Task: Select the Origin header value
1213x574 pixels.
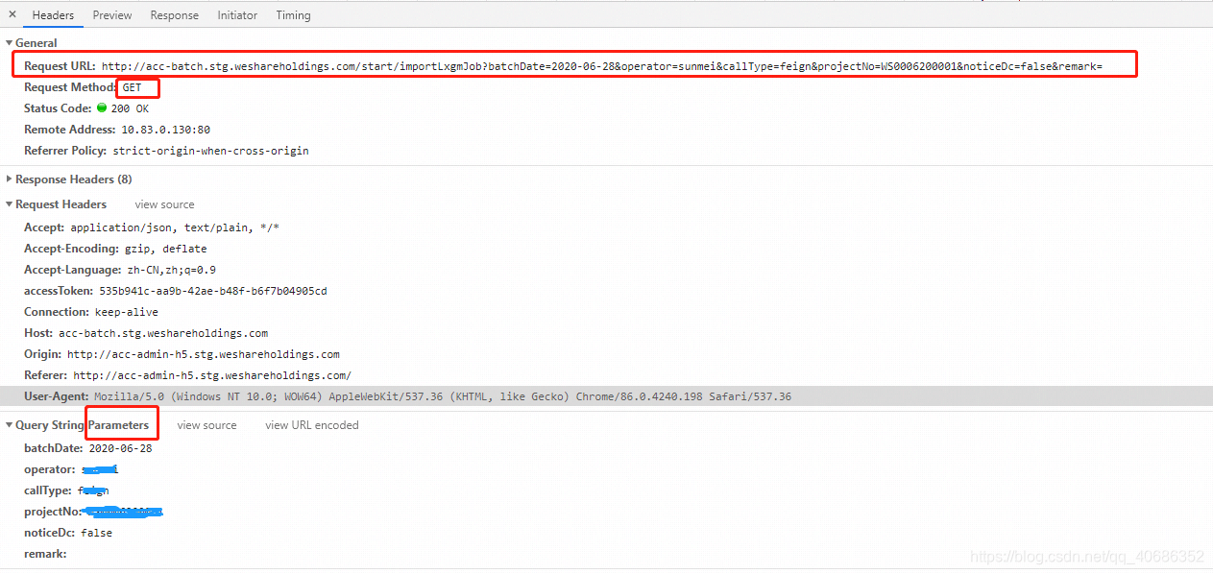Action: click(203, 354)
